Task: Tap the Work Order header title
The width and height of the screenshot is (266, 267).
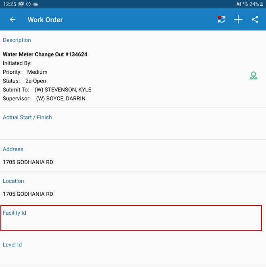Action: [x=45, y=20]
